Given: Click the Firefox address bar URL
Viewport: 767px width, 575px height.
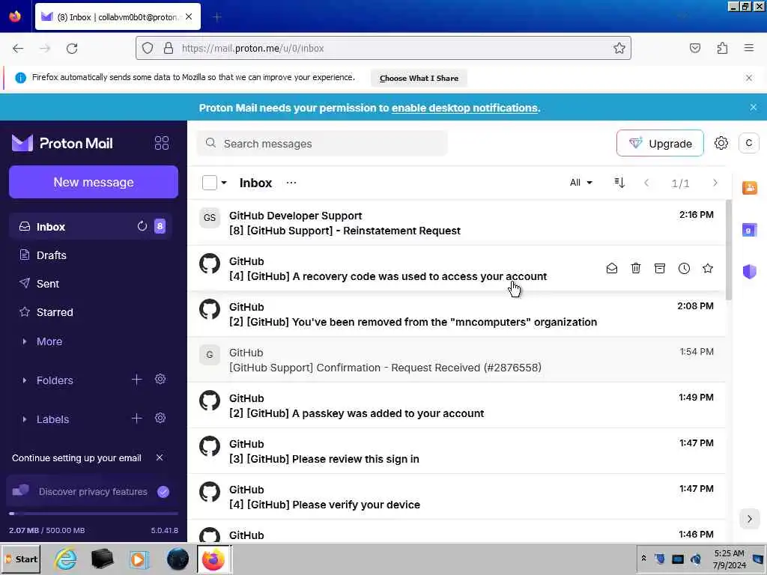Looking at the screenshot, I should tap(252, 49).
